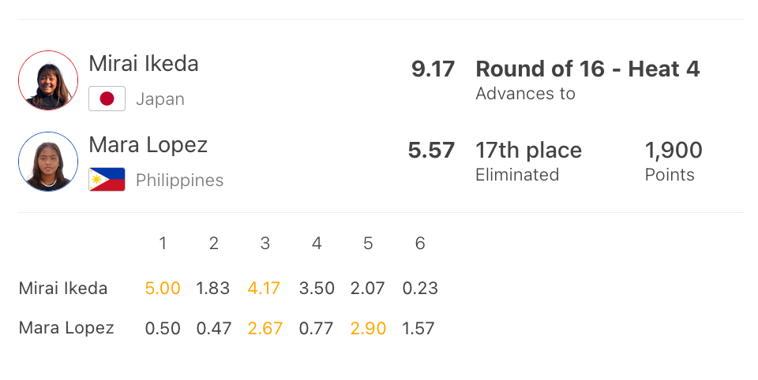The height and width of the screenshot is (380, 758).
Task: Click the 17th place result text
Action: tap(528, 151)
